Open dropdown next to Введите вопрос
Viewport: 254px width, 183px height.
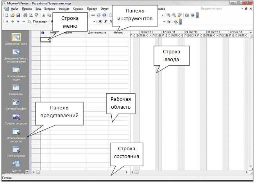(242, 9)
